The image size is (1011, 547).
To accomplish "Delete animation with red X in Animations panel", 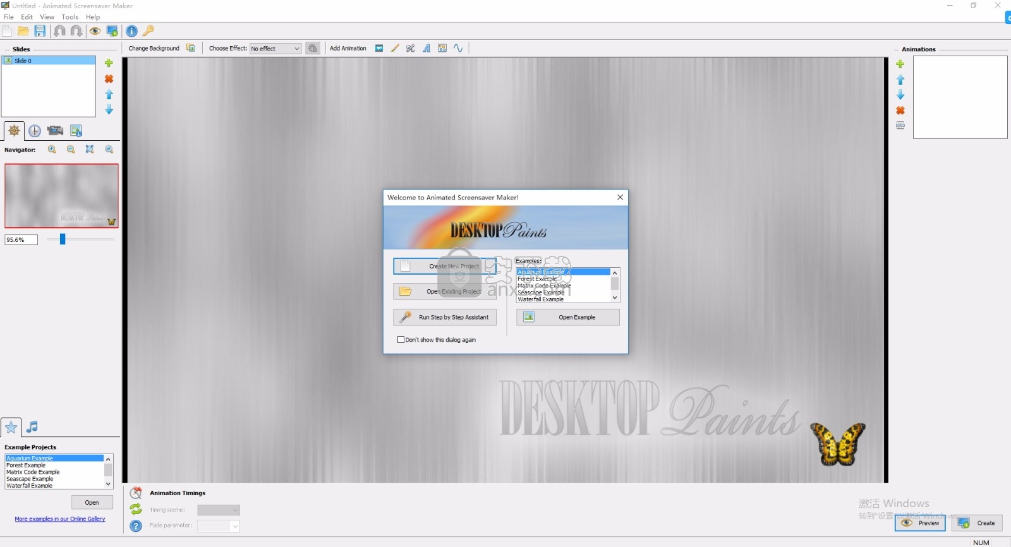I will (900, 110).
